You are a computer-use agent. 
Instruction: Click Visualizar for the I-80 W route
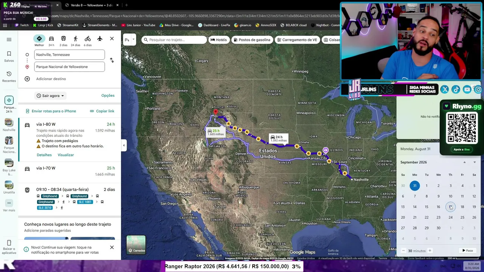pos(66,155)
